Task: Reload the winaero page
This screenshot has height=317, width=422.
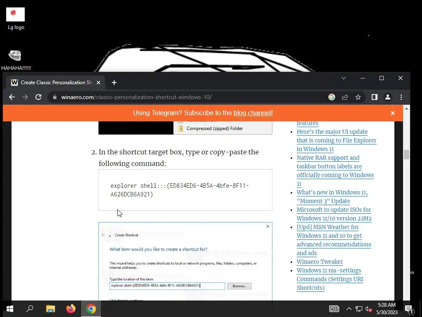Action: coord(38,97)
